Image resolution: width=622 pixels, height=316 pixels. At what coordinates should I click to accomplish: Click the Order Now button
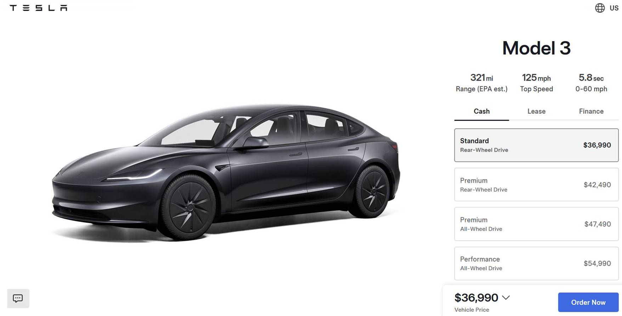click(588, 302)
